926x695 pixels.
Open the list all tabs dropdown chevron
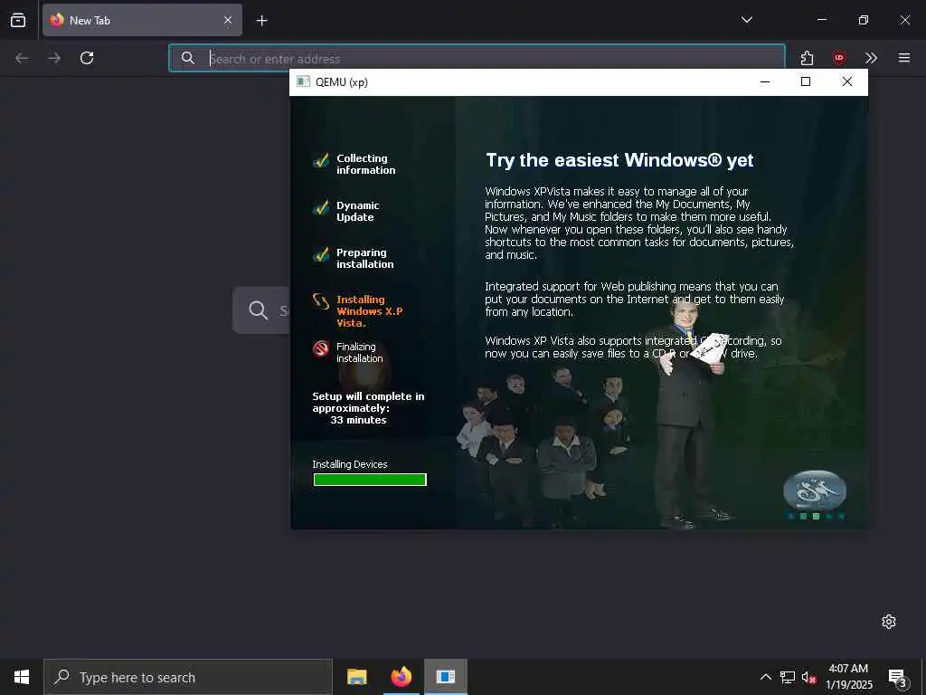coord(746,20)
